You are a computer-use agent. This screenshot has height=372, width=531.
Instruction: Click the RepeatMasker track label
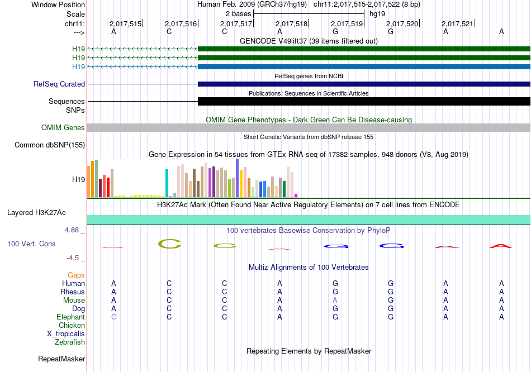[x=61, y=359]
